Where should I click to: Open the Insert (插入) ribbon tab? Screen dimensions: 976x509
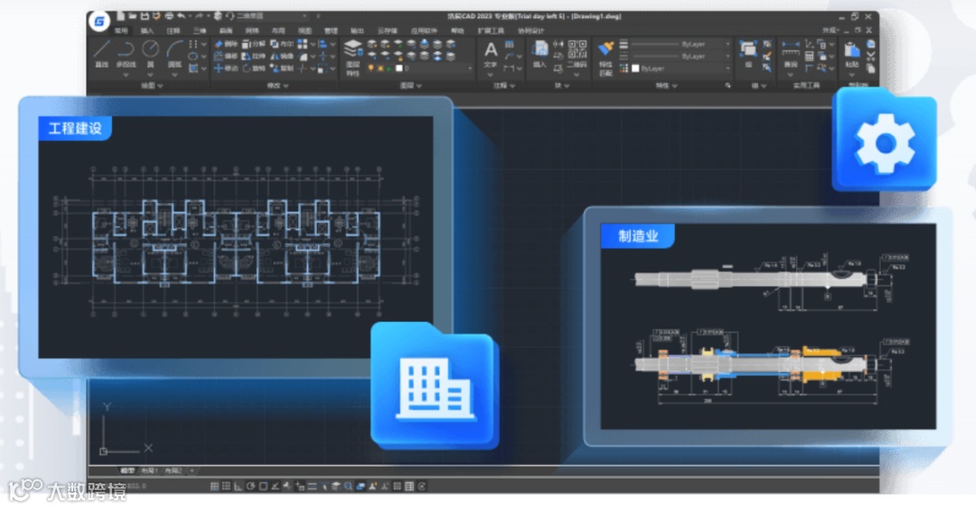pyautogui.click(x=147, y=31)
